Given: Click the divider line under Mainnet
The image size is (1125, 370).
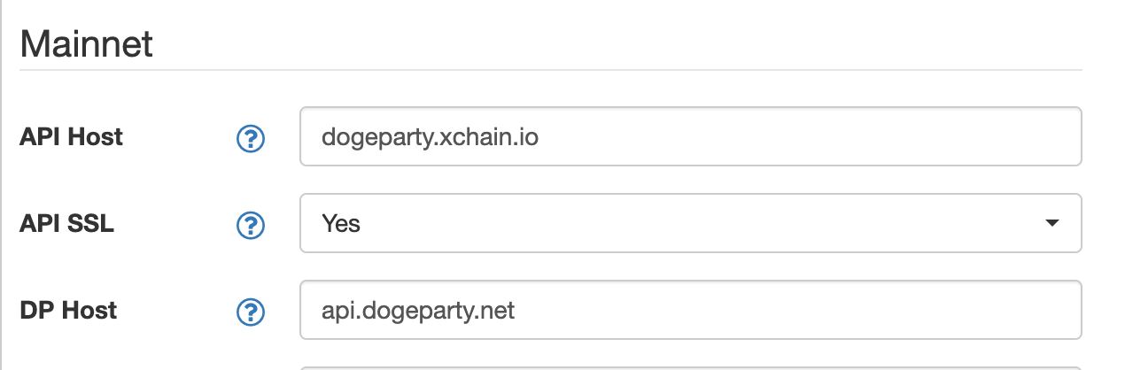Looking at the screenshot, I should click(551, 69).
